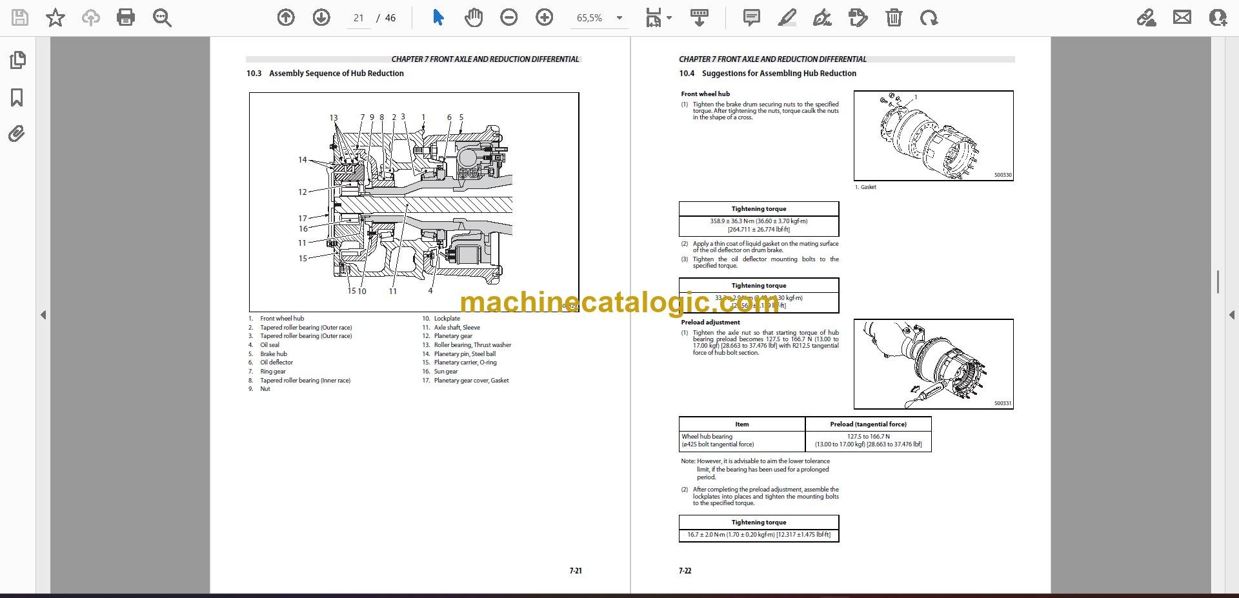The height and width of the screenshot is (598, 1239).
Task: Delete with the trash icon
Action: 894,17
